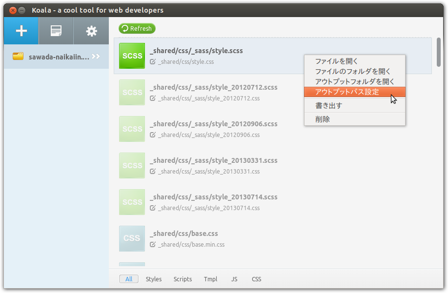The image size is (448, 293).
Task: Open settings with the gear icon
Action: click(91, 31)
